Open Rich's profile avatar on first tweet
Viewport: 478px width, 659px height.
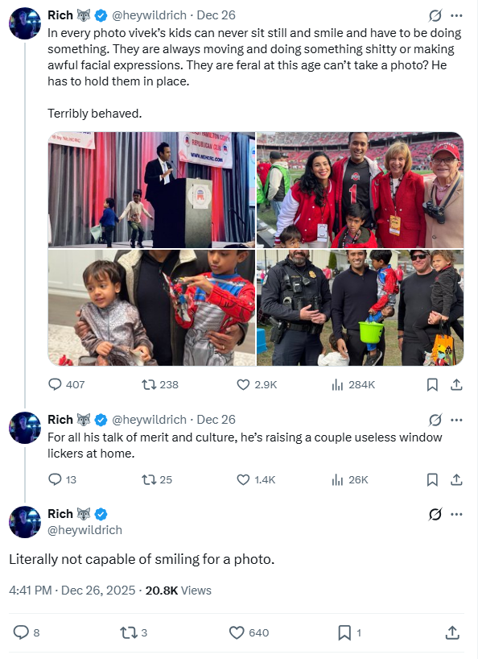(25, 23)
